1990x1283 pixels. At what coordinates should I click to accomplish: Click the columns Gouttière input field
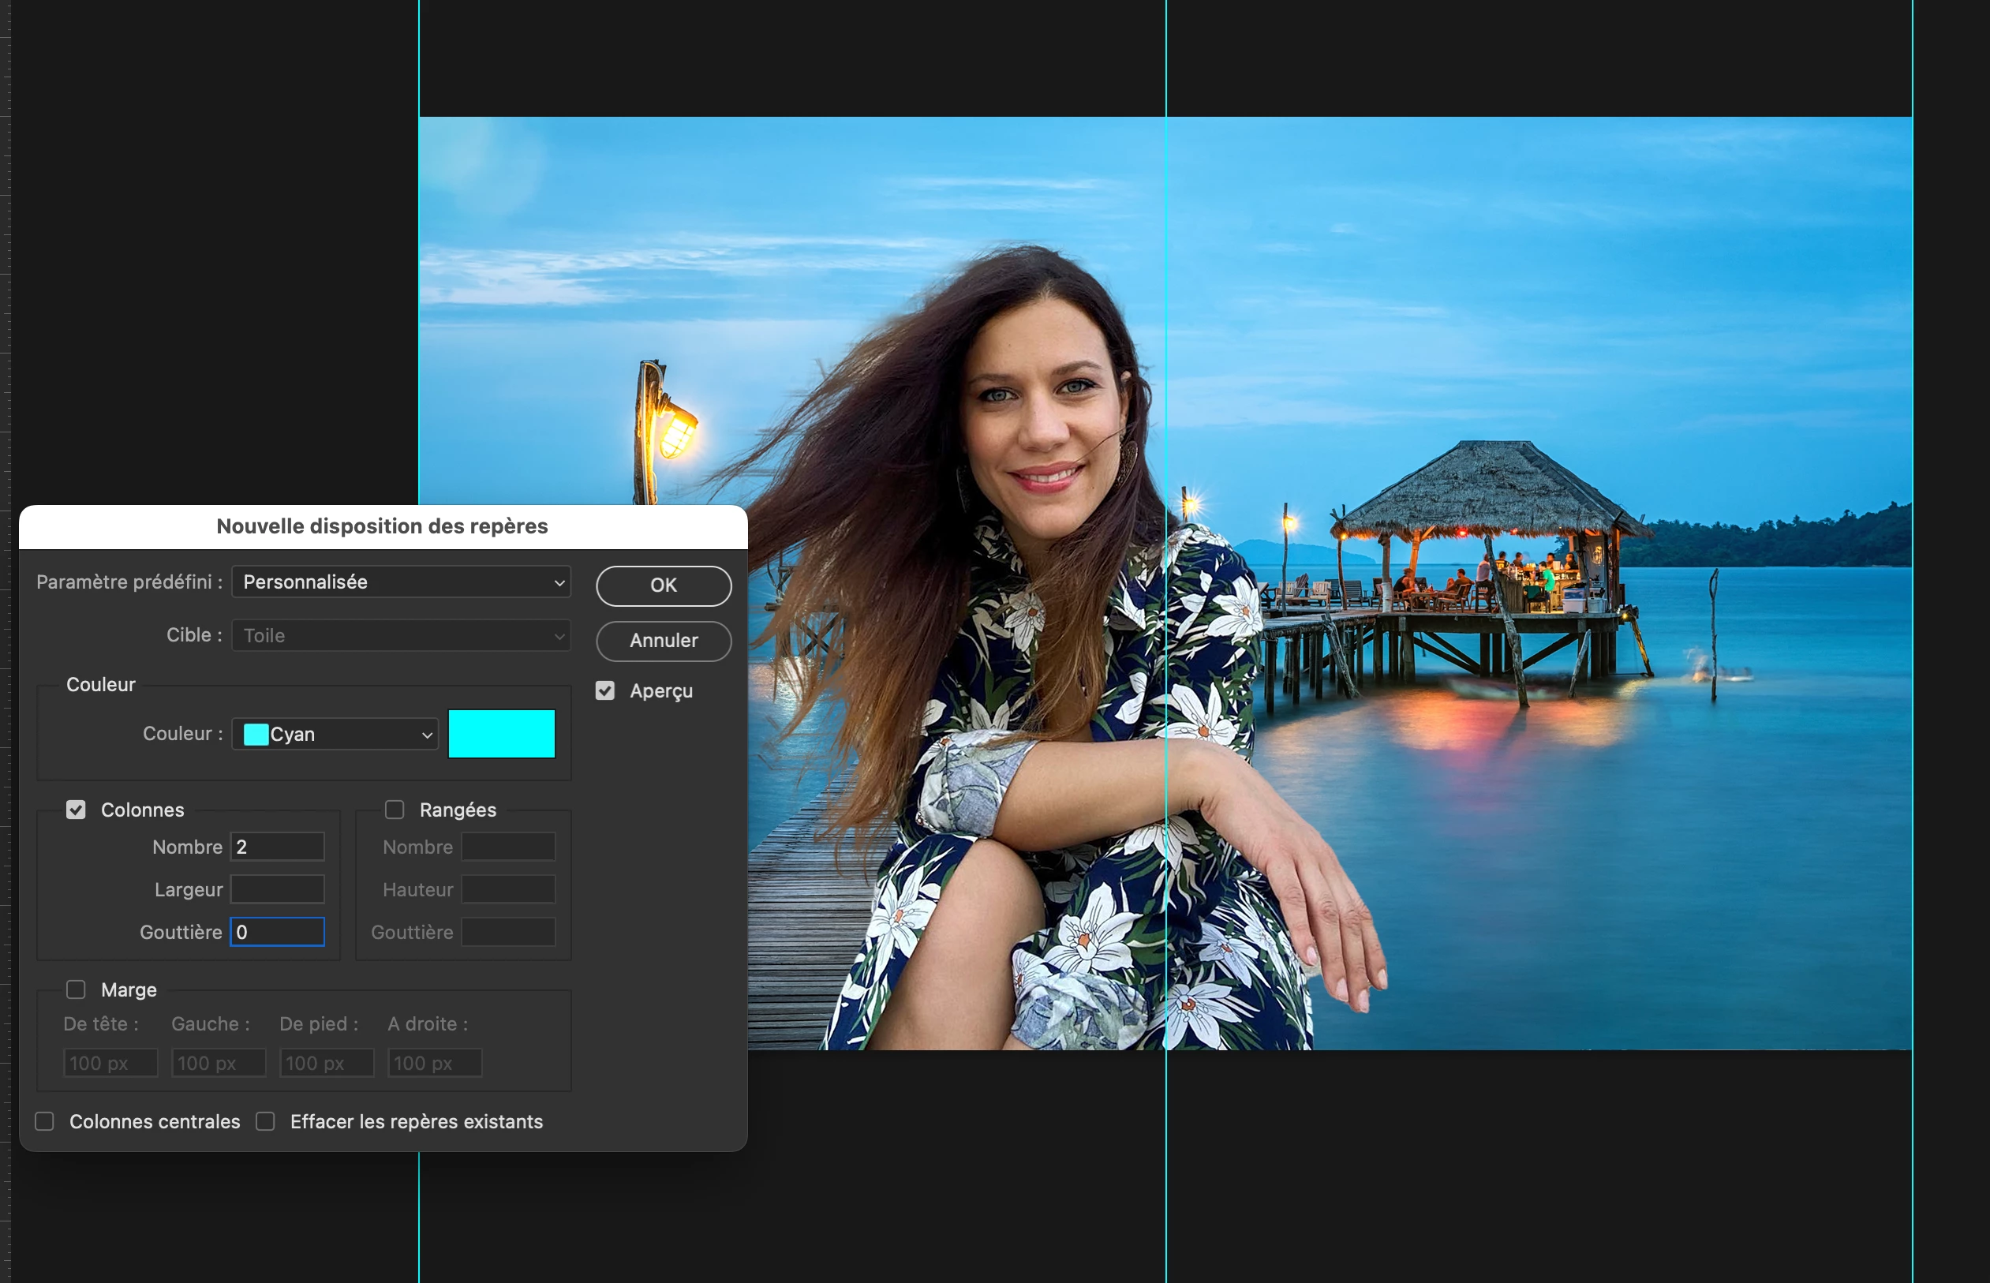(x=278, y=932)
